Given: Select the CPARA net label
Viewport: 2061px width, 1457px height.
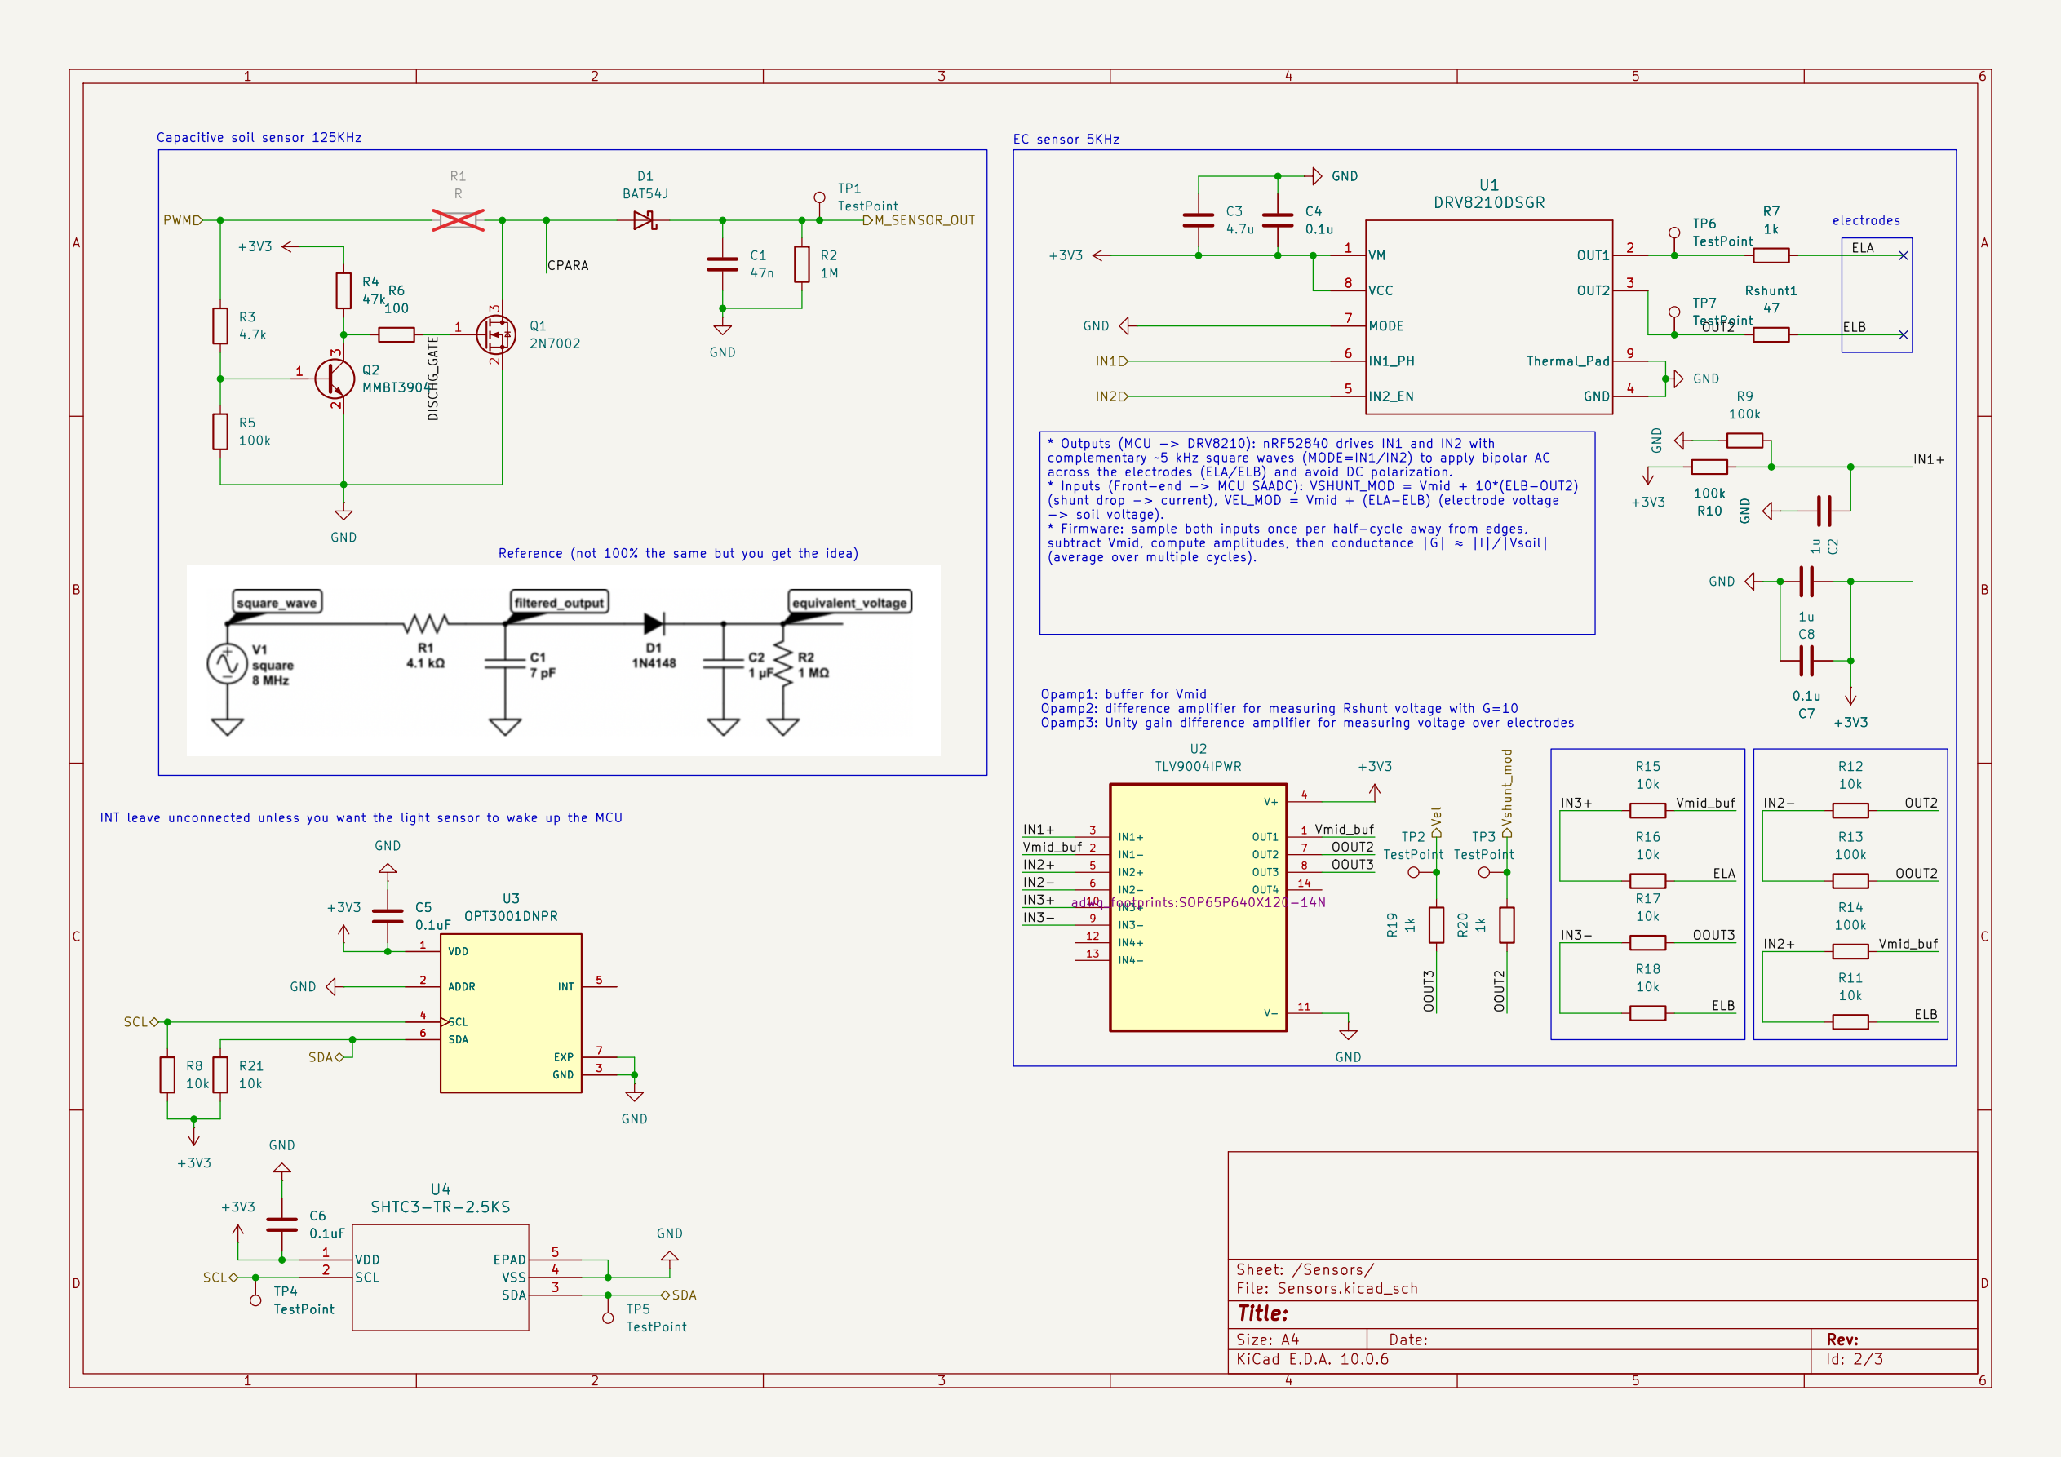Looking at the screenshot, I should tap(568, 266).
